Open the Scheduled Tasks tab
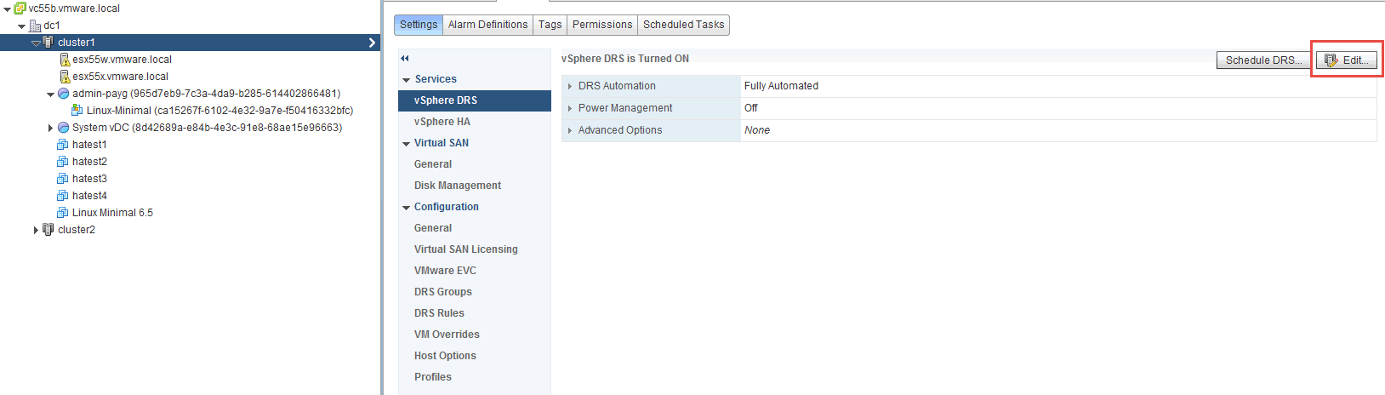 click(x=683, y=25)
